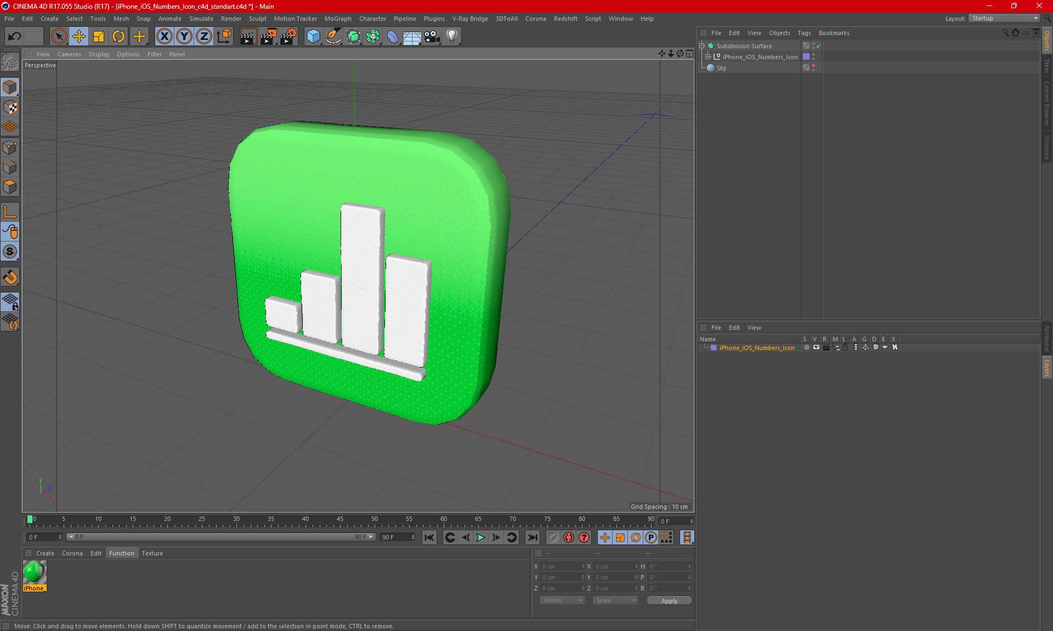This screenshot has height=631, width=1053.
Task: Click the Apply button
Action: pos(669,601)
